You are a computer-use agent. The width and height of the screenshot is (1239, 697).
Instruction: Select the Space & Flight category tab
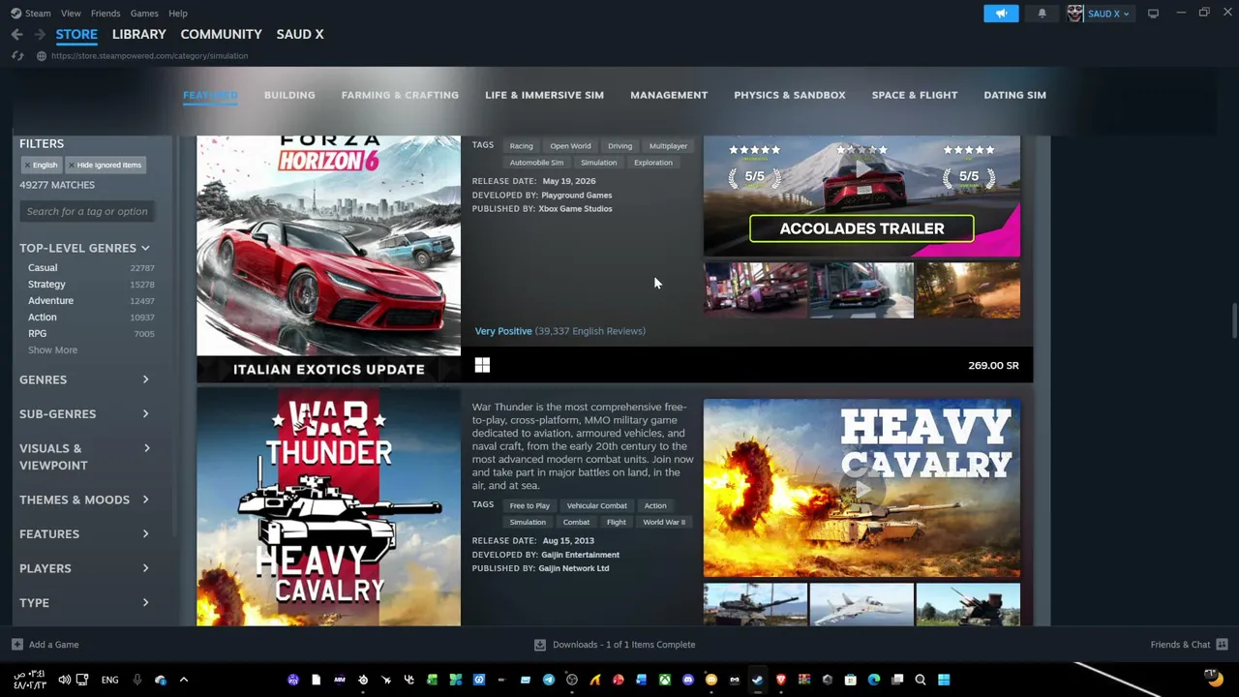coord(915,95)
